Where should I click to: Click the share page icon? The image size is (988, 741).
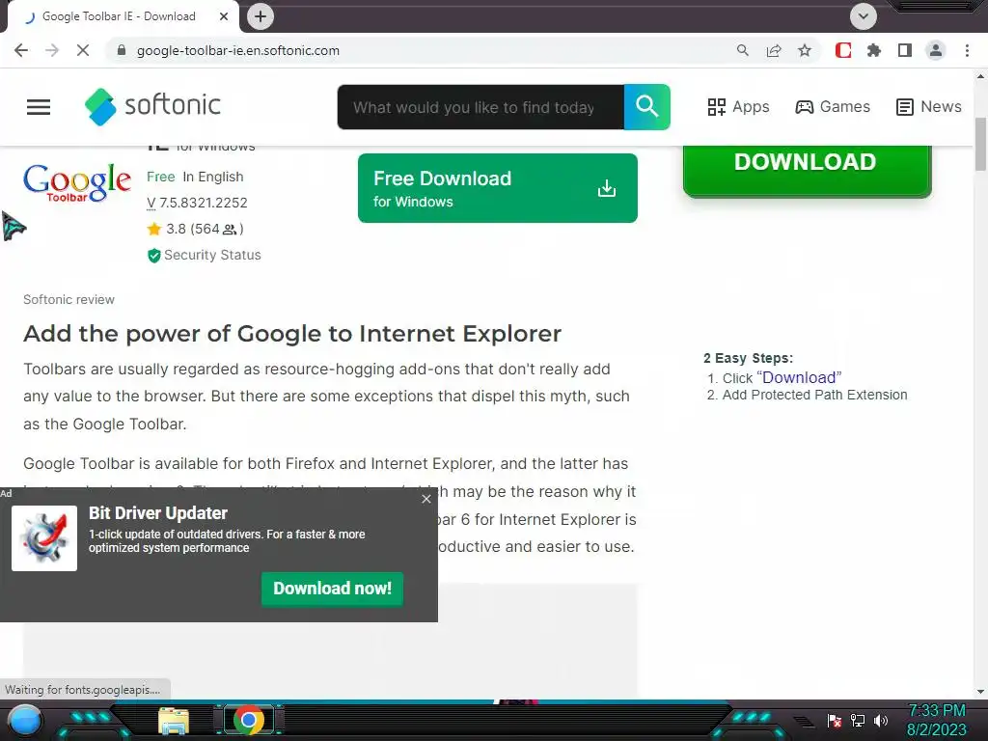774,50
